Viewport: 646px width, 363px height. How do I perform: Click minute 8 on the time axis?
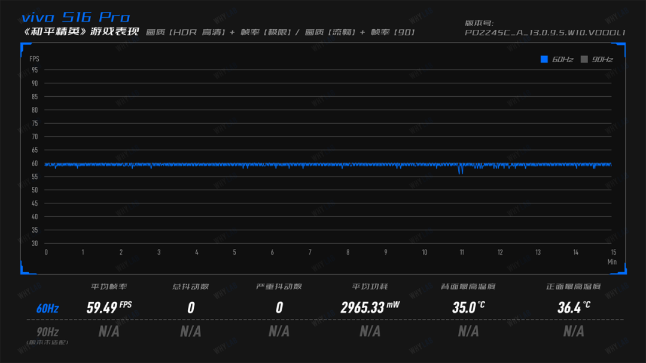point(348,253)
